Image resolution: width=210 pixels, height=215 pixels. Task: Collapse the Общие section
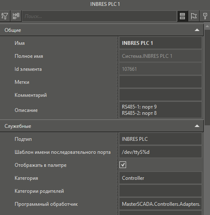pyautogui.click(x=197, y=30)
